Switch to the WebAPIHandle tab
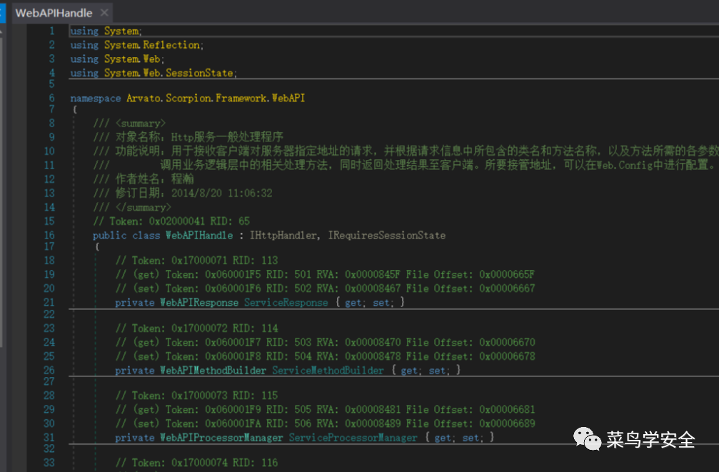Image resolution: width=719 pixels, height=472 pixels. click(54, 13)
